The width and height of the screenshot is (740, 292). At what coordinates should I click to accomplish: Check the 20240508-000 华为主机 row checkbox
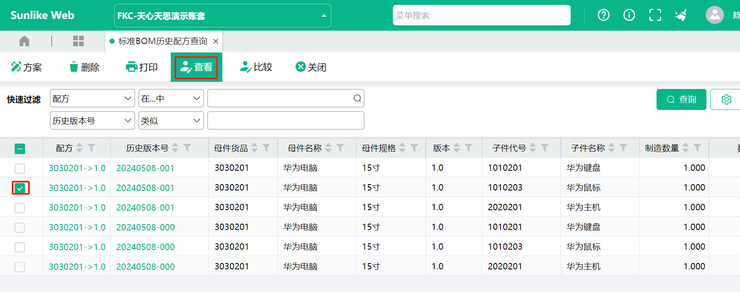coord(20,267)
